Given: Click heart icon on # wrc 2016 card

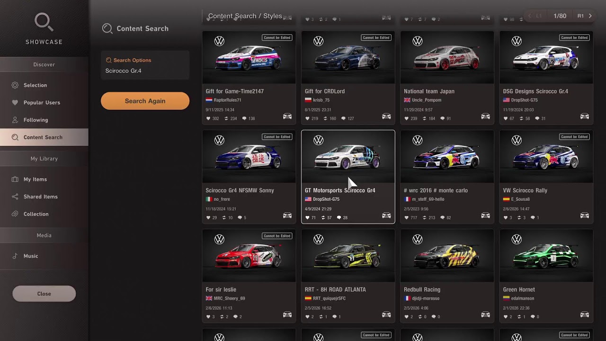Looking at the screenshot, I should click(406, 218).
